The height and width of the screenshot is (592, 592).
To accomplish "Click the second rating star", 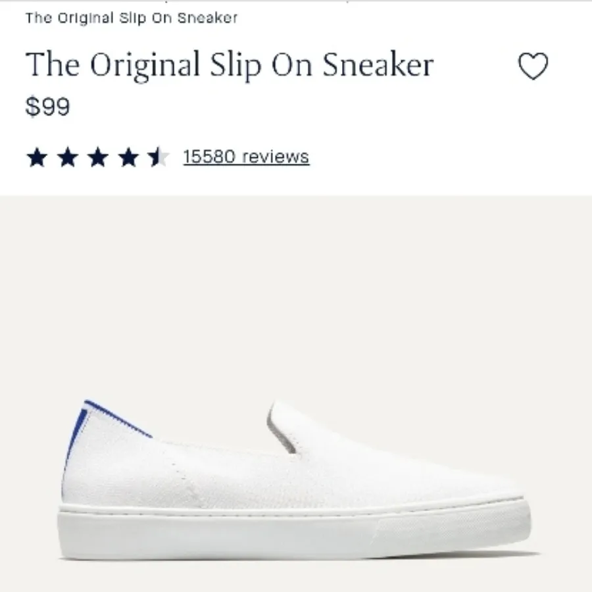I will pos(67,157).
